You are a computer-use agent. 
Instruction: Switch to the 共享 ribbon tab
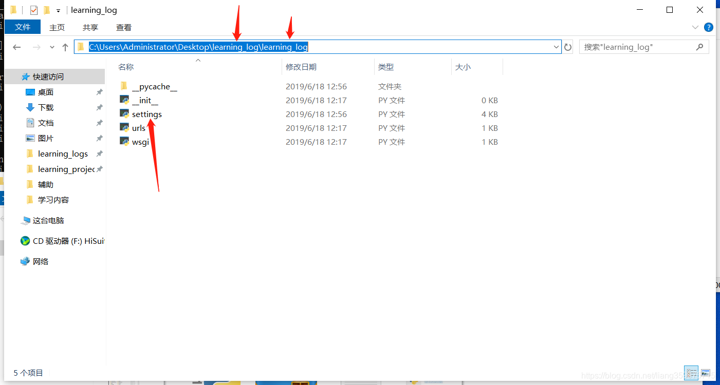(90, 27)
